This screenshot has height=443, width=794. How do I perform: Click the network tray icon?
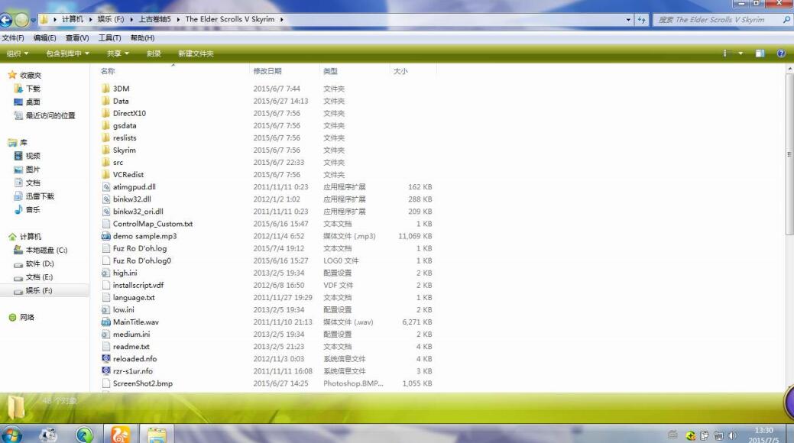point(718,435)
